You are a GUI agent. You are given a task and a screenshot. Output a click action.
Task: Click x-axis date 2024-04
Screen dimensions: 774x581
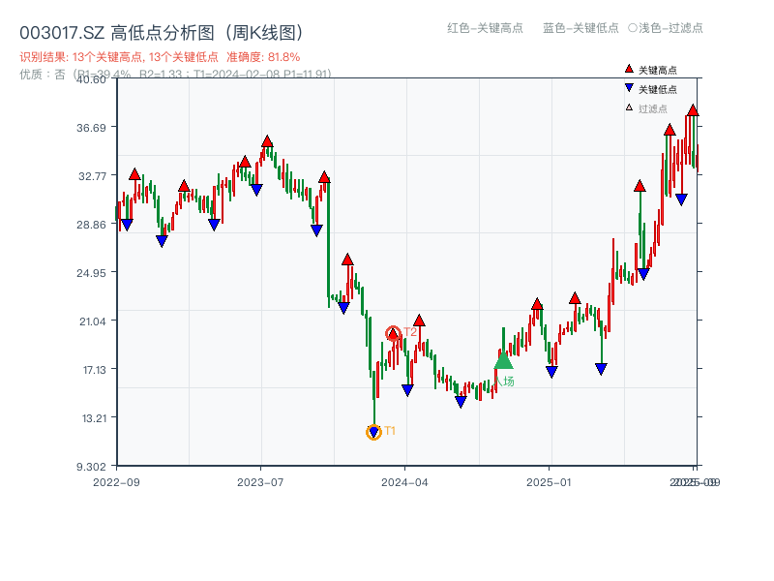404,482
